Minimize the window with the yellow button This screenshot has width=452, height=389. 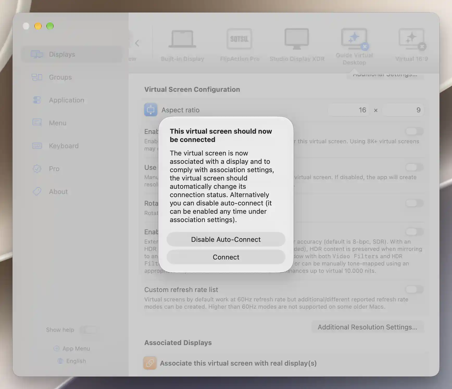coord(38,26)
